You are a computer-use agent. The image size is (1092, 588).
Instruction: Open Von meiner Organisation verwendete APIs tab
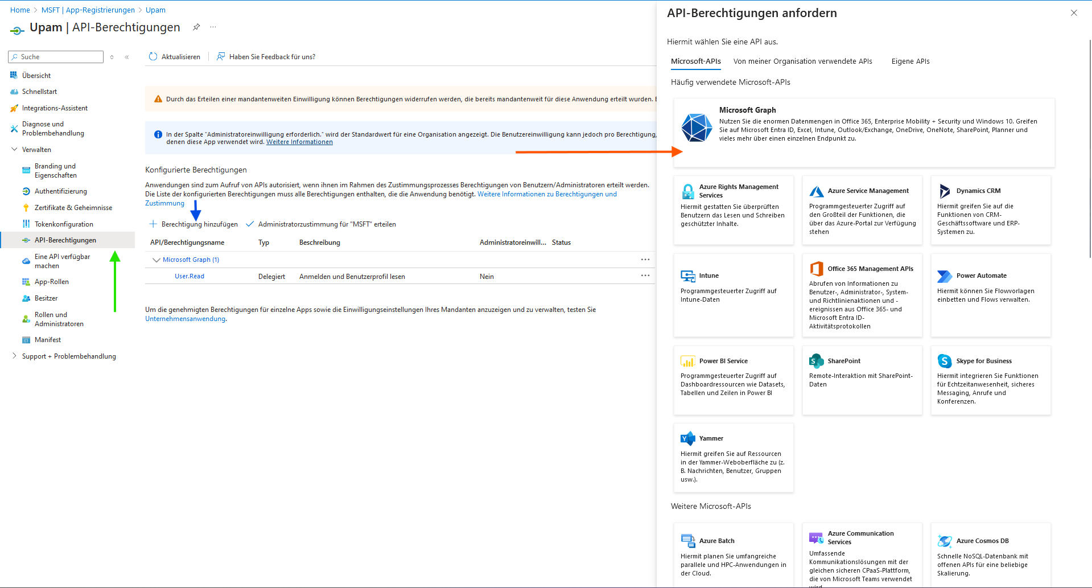coord(802,61)
